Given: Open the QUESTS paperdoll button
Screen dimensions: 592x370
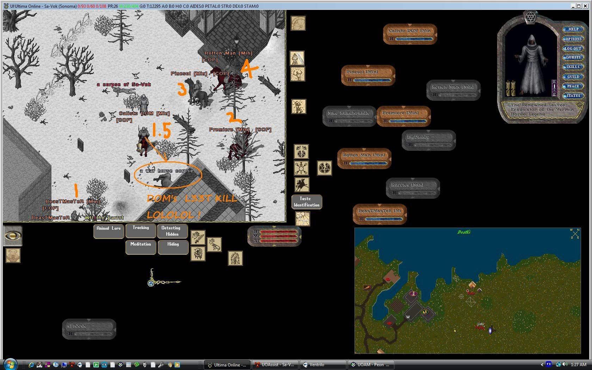Looking at the screenshot, I should (573, 57).
